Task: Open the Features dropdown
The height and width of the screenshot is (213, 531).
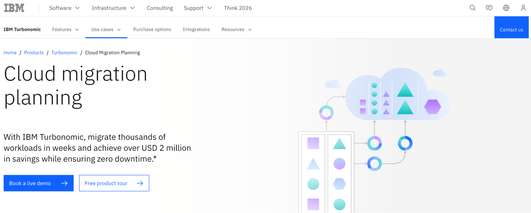Action: (66, 29)
